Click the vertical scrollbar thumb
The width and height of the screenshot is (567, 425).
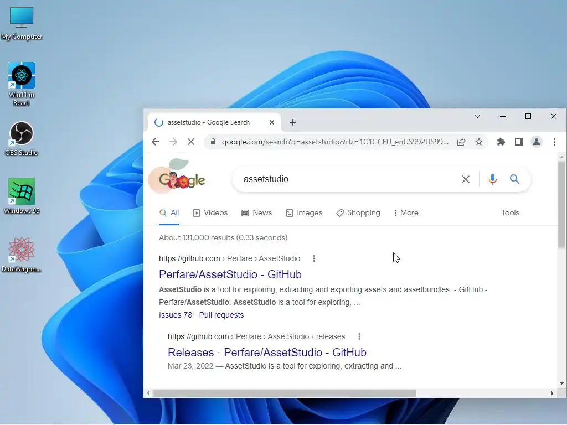coord(561,205)
